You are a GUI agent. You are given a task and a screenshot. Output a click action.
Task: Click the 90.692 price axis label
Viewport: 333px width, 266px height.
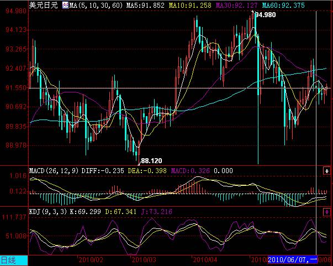pos(16,107)
